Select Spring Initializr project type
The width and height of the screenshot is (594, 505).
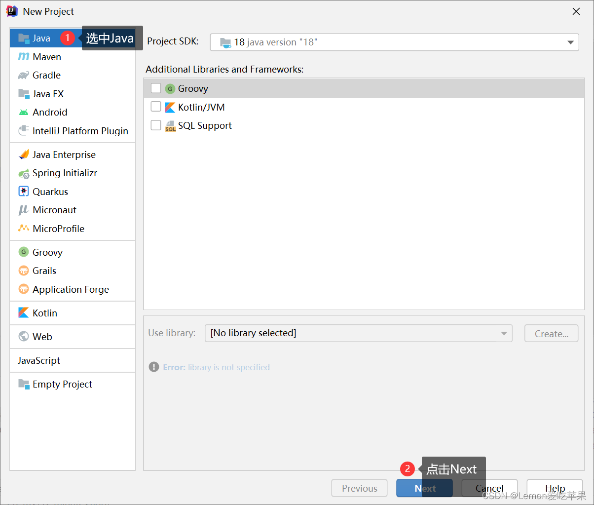(73, 173)
